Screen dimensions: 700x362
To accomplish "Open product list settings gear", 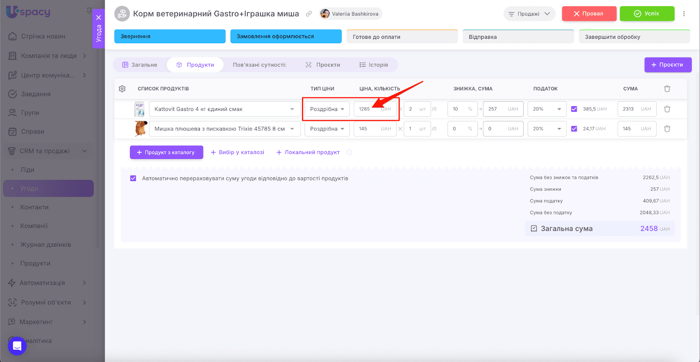I will click(x=122, y=89).
